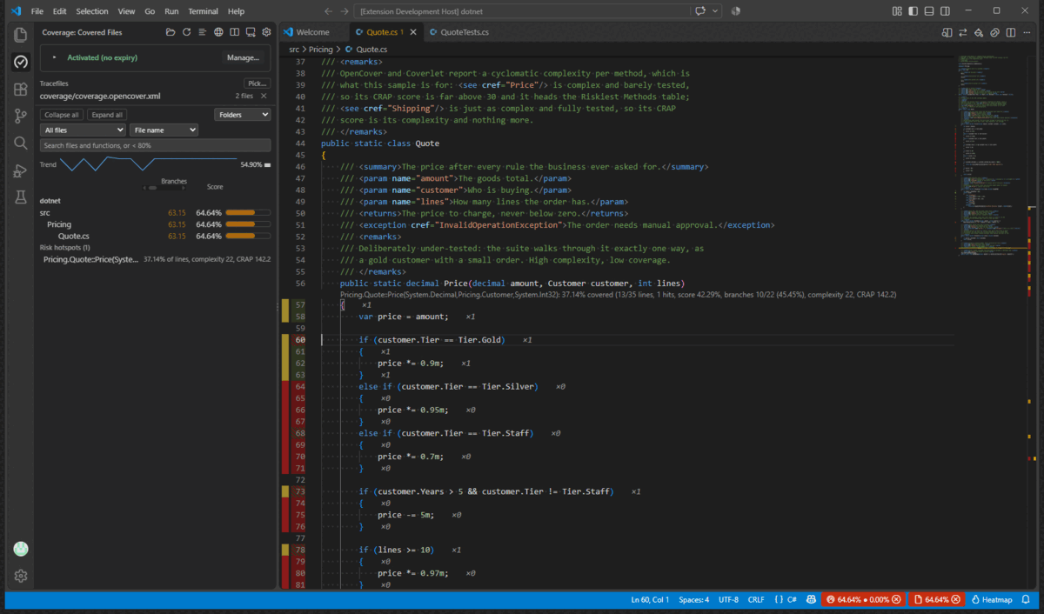Open the chat dropdown arrow in title bar
1044x614 pixels.
pos(716,11)
